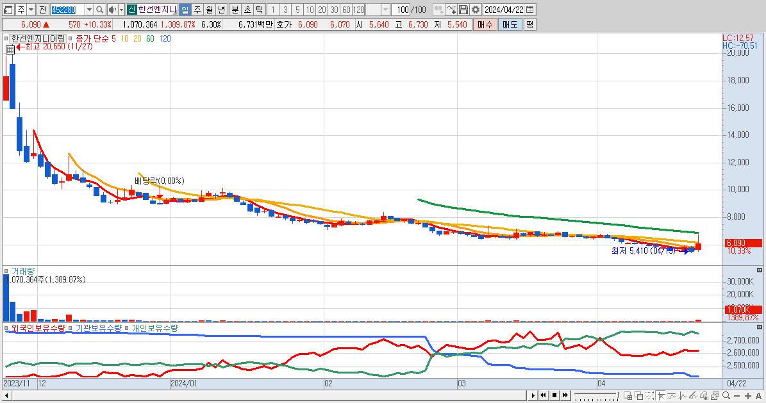
Task: Click the stock search magnifier icon
Action: [99, 9]
